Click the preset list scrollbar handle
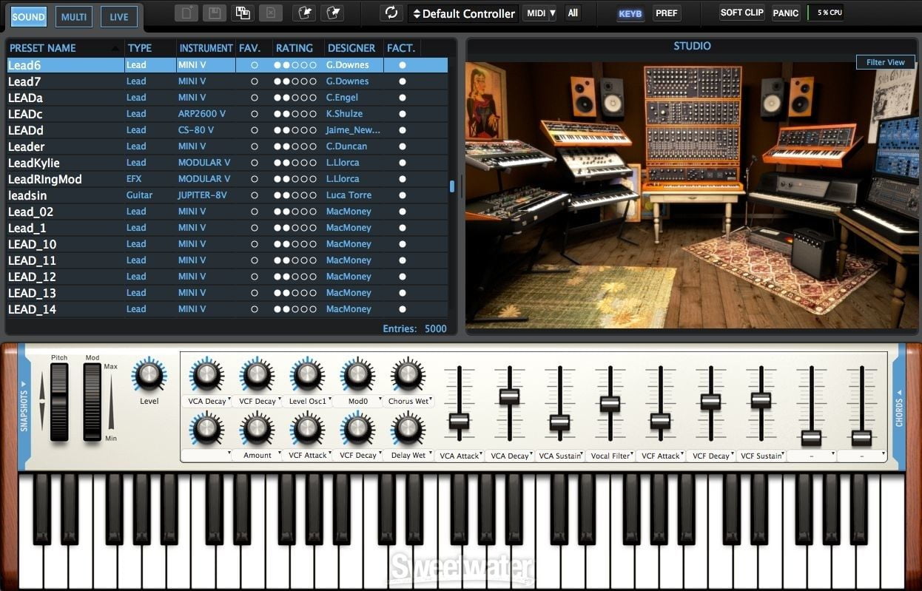 pyautogui.click(x=452, y=186)
